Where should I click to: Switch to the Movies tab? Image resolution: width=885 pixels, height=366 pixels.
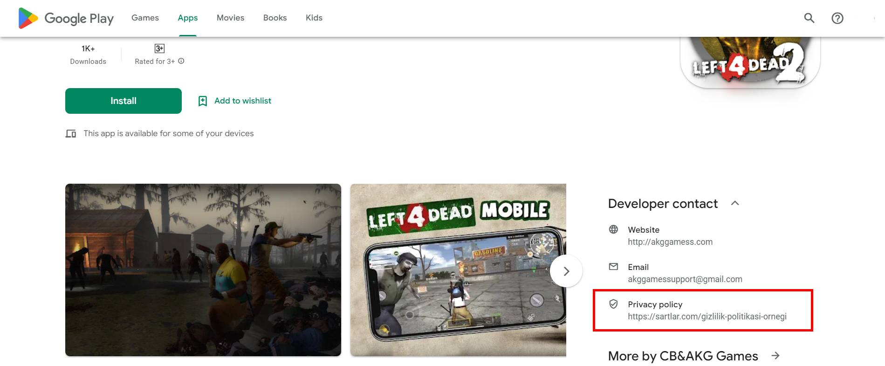230,18
